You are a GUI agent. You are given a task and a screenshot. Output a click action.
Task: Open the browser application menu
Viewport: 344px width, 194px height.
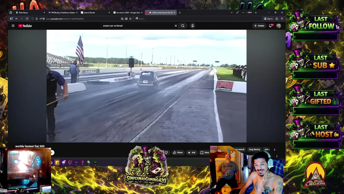click(282, 19)
